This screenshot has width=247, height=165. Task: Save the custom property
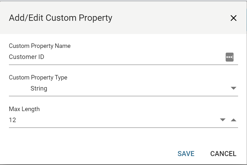(186, 154)
